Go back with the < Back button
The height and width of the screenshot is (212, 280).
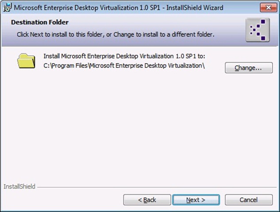[147, 200]
